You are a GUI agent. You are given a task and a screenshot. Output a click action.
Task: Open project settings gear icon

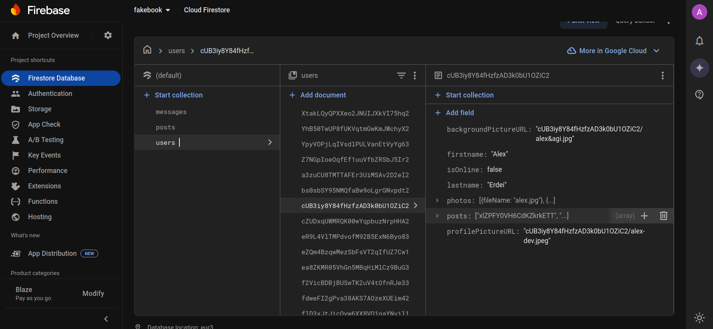[x=108, y=35]
